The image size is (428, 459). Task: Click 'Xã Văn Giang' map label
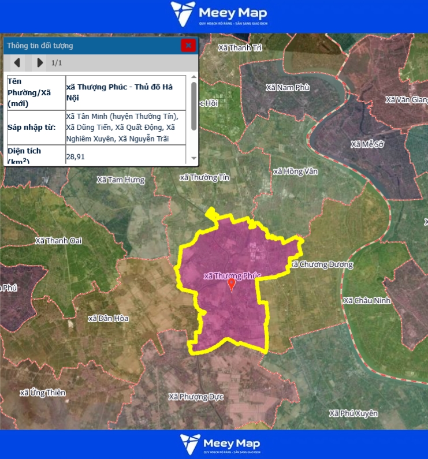(x=407, y=100)
